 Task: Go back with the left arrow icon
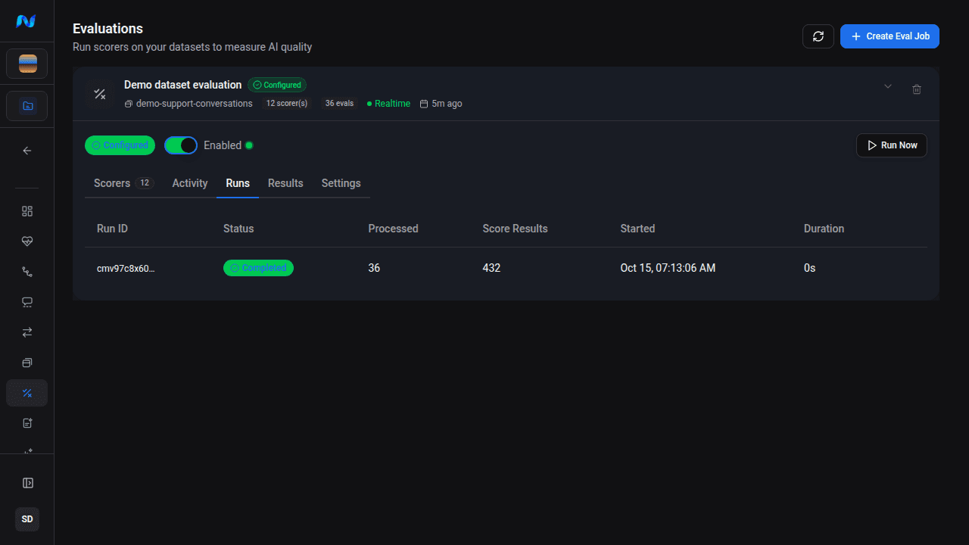coord(27,151)
